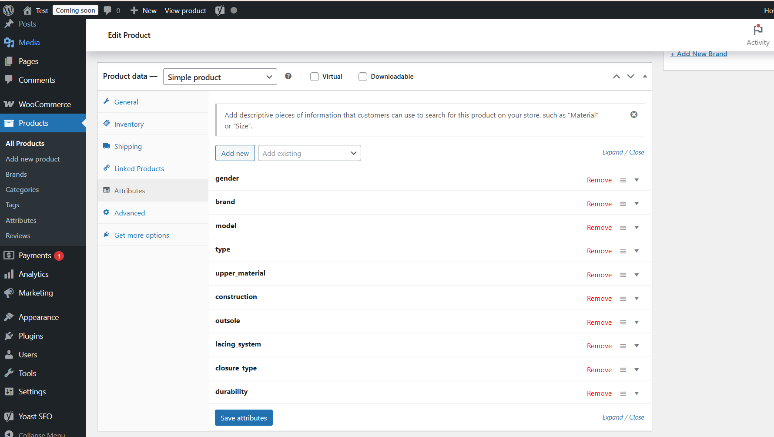Viewport: 774px width, 437px height.
Task: Click the Save attributes button
Action: click(243, 417)
